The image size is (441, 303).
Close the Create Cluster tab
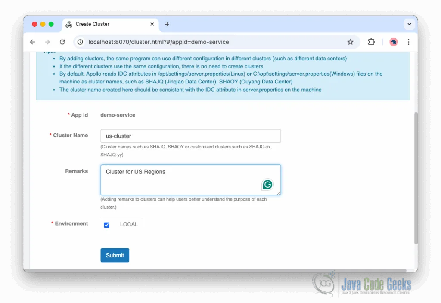coord(152,24)
